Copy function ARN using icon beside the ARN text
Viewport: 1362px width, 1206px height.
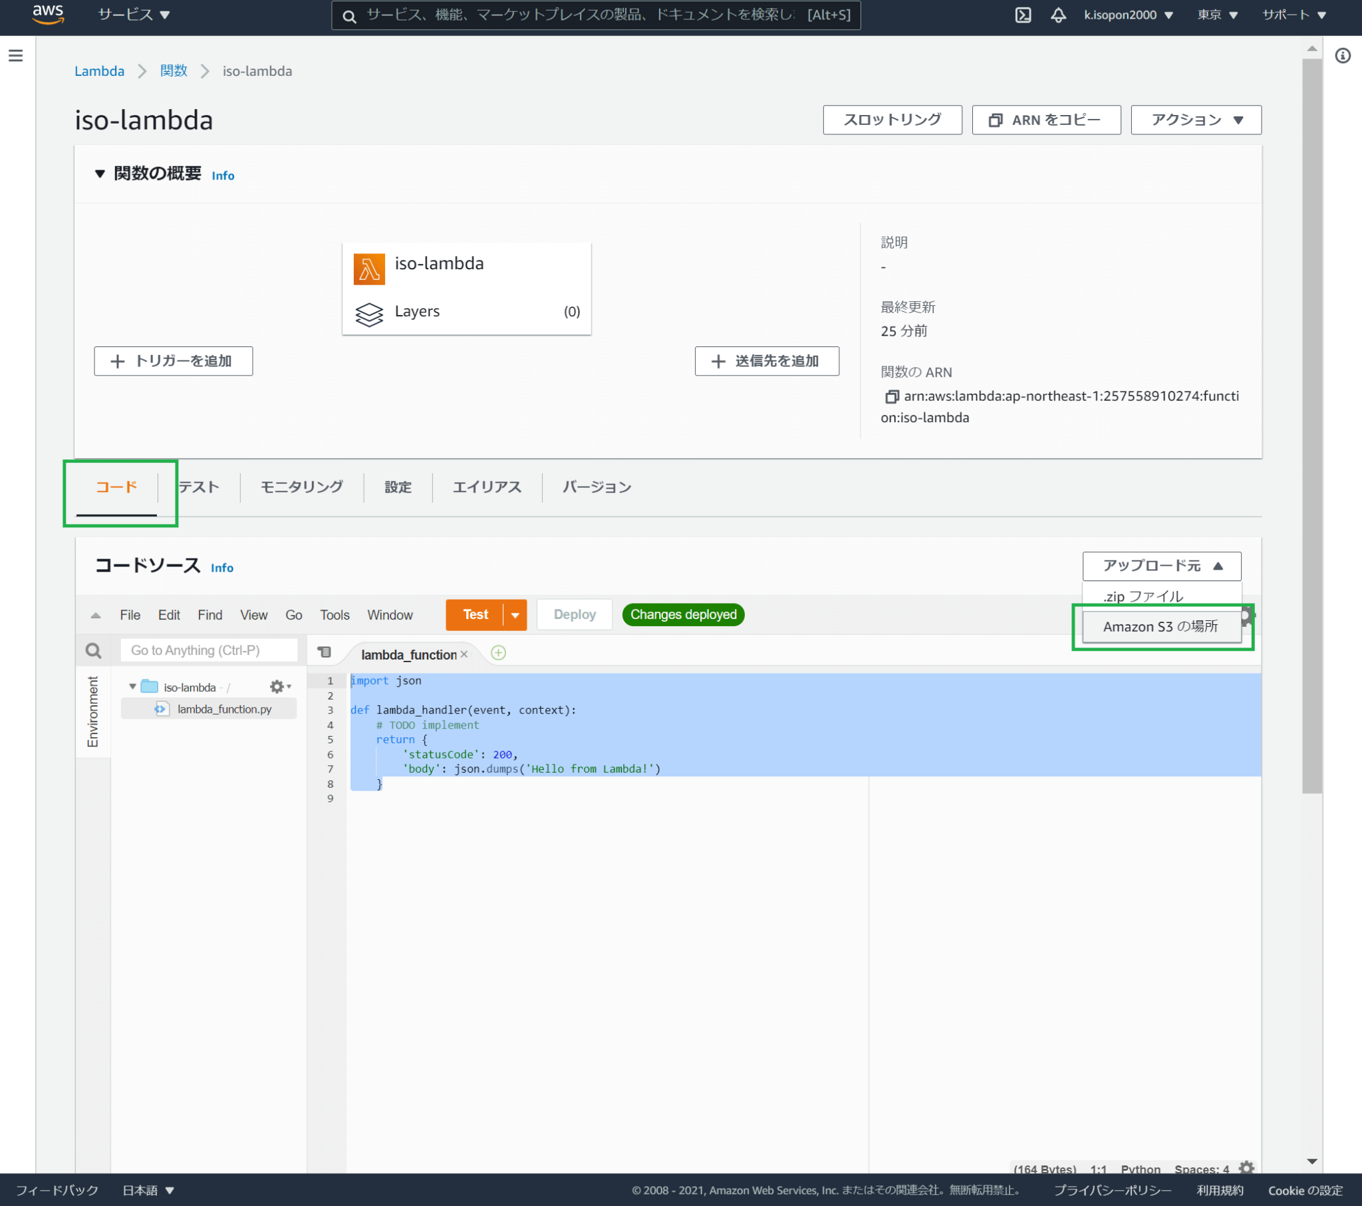coord(891,397)
